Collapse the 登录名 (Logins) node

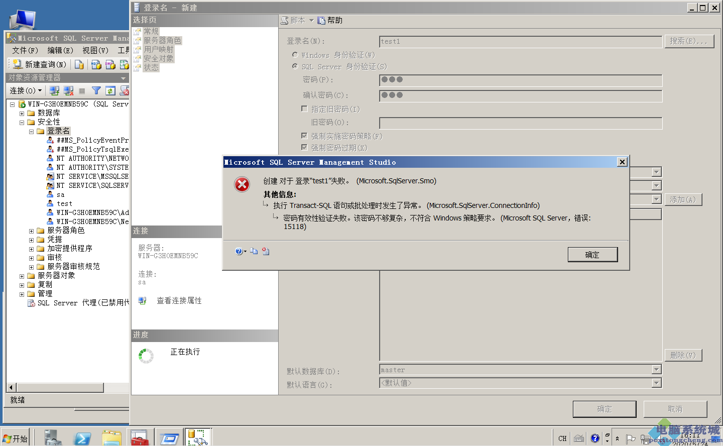click(31, 132)
